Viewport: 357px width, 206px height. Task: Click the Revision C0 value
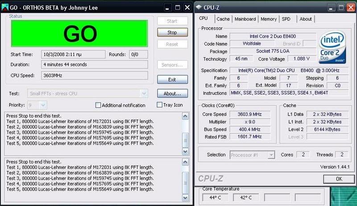337,85
